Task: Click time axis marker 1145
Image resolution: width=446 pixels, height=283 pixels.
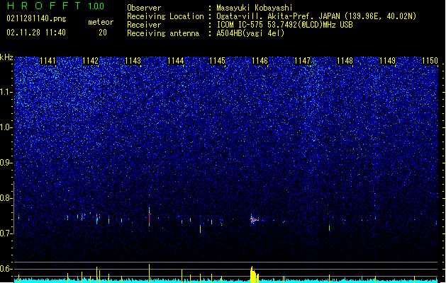Action: pyautogui.click(x=217, y=61)
